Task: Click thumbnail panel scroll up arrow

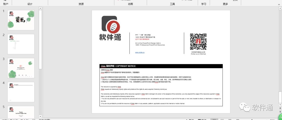Action: pos(40,8)
